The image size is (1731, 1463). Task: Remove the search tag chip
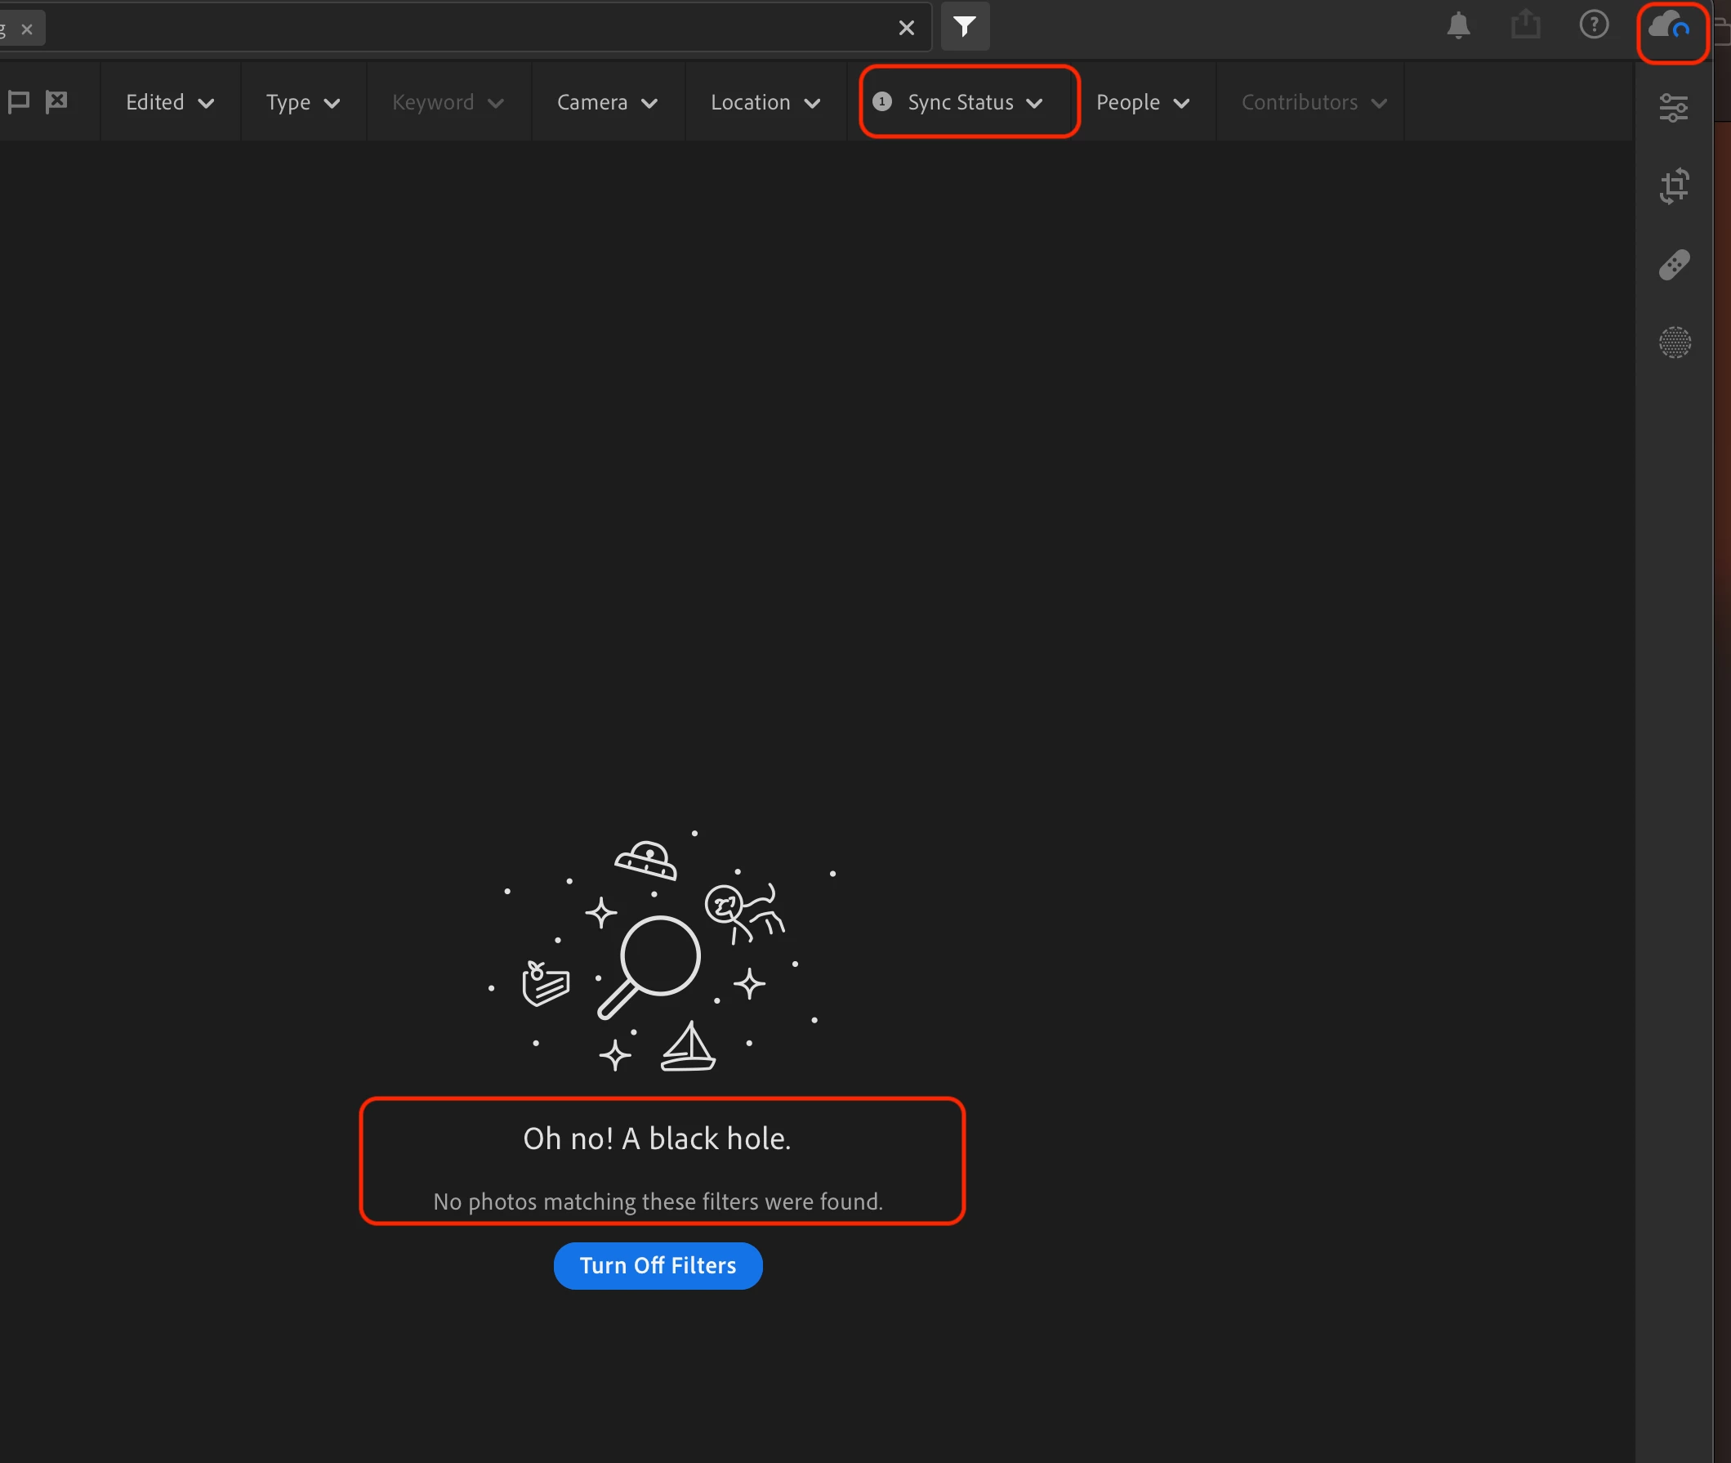tap(26, 29)
